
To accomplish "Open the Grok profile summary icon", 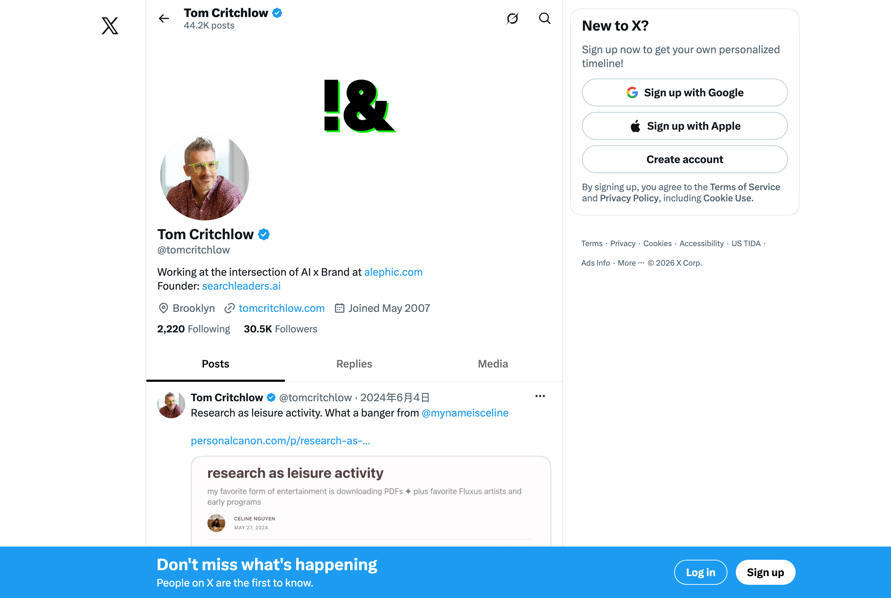I will click(x=512, y=18).
